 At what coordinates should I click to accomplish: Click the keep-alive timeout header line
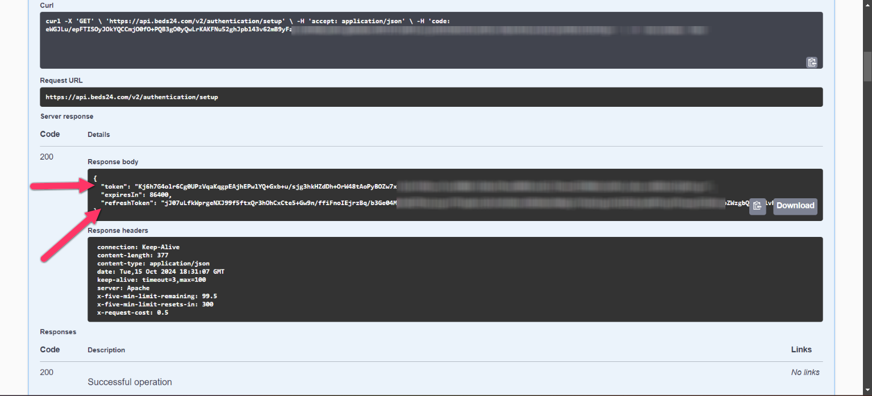click(151, 280)
